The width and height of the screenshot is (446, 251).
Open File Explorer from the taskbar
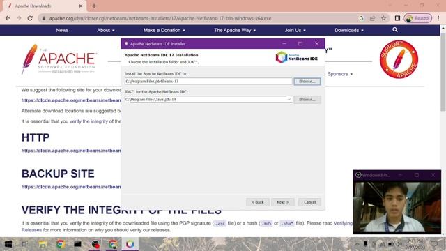pos(43,244)
